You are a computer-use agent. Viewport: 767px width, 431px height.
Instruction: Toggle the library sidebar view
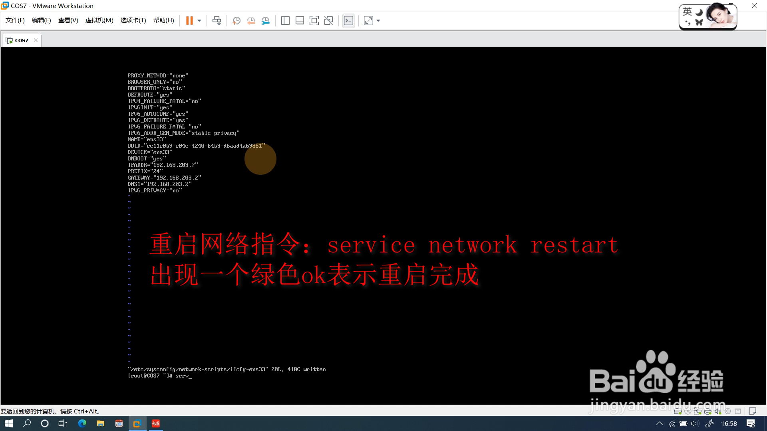285,20
